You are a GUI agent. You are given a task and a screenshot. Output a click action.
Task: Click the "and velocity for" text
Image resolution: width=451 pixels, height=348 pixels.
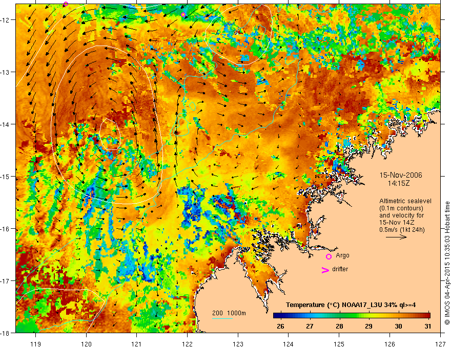click(401, 215)
